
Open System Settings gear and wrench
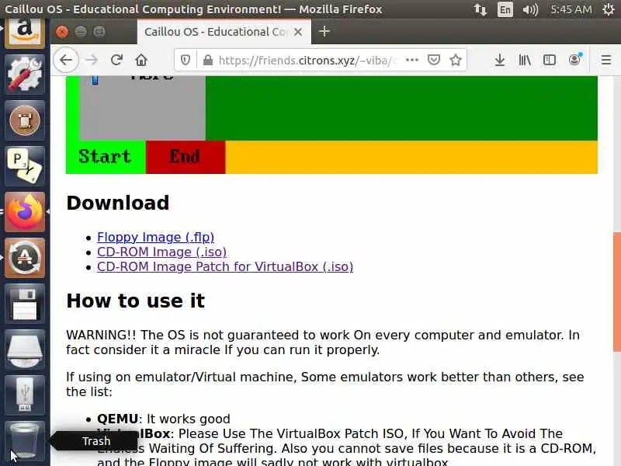25,75
